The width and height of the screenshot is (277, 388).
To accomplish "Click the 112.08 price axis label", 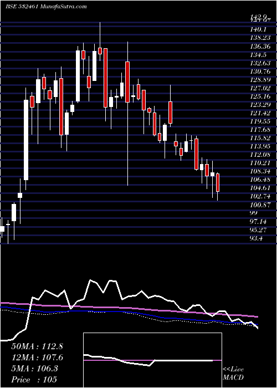I will 259,155.
